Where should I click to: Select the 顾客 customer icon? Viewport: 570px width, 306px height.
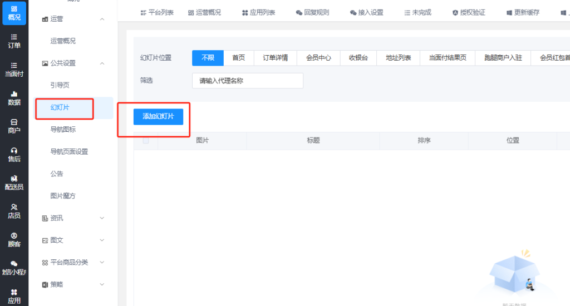[14, 239]
